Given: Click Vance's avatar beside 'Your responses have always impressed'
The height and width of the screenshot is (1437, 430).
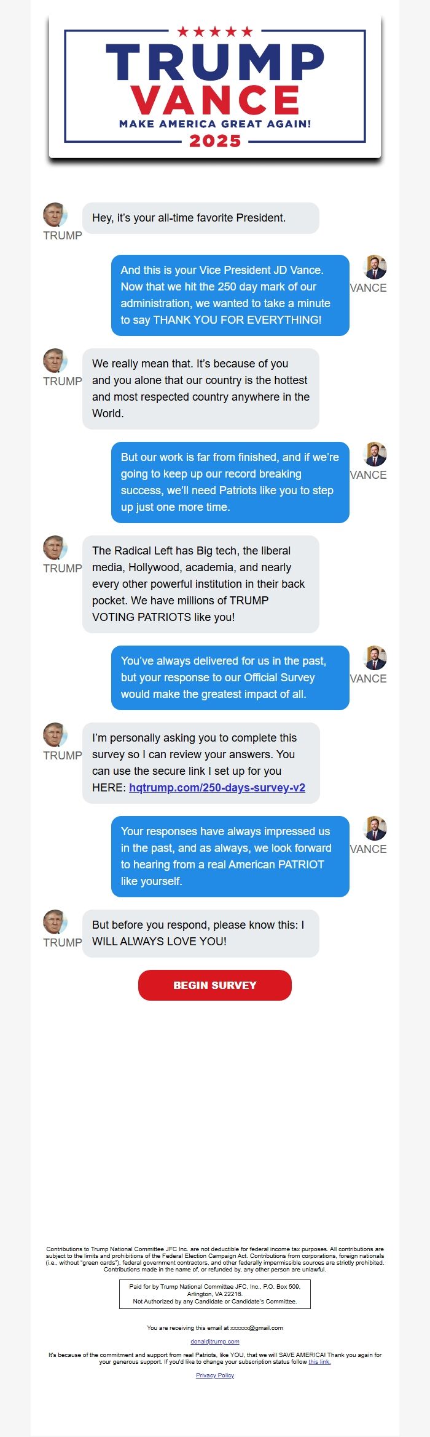Looking at the screenshot, I should coord(374,828).
